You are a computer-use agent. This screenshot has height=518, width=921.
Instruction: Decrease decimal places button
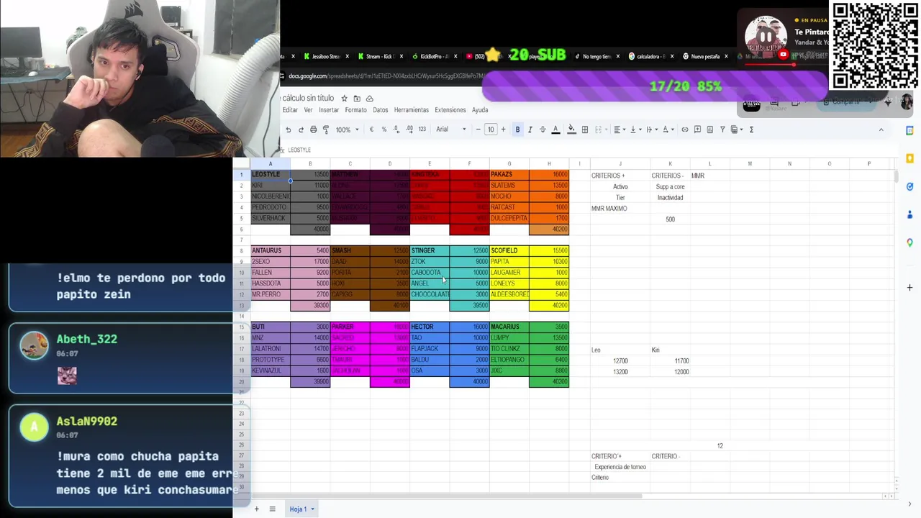click(x=396, y=129)
